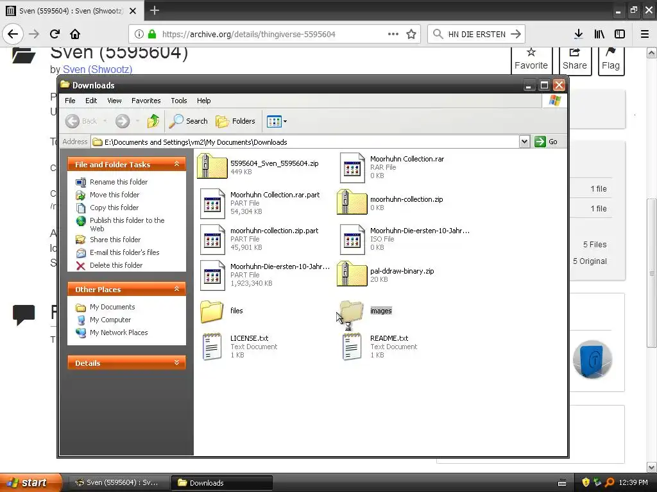Image resolution: width=657 pixels, height=492 pixels.
Task: Open the File menu
Action: 70,101
